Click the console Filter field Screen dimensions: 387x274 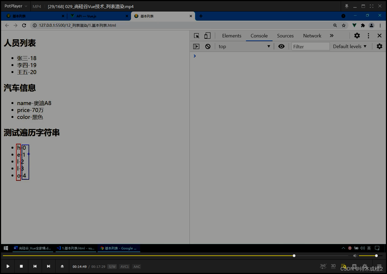(311, 47)
